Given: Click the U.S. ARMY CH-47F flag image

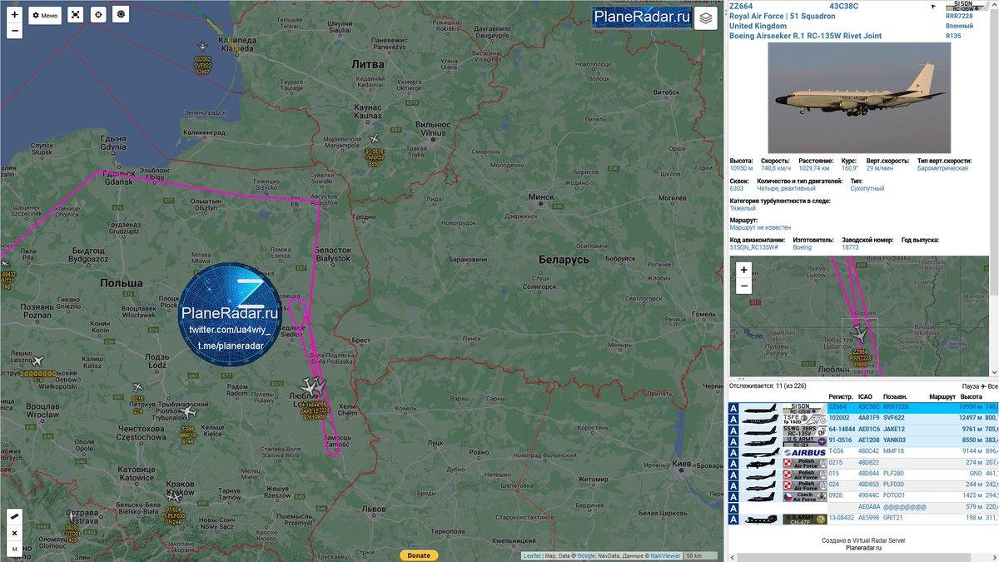Looking at the screenshot, I should 804,519.
